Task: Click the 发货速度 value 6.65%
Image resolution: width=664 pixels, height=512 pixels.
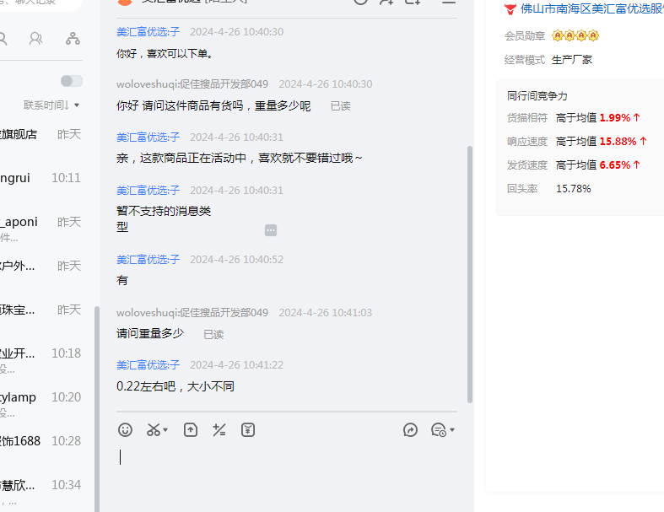Action: [615, 164]
